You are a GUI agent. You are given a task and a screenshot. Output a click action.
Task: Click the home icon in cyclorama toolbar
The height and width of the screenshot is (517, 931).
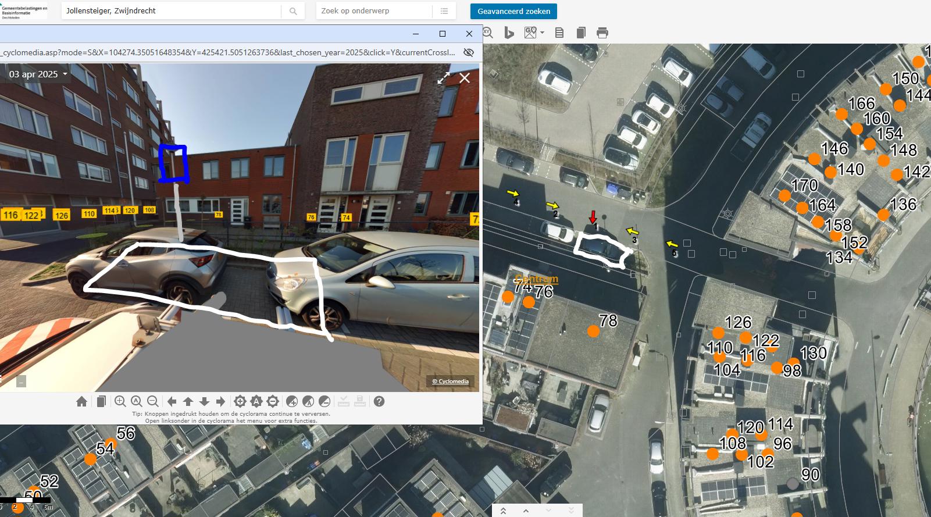click(x=82, y=401)
